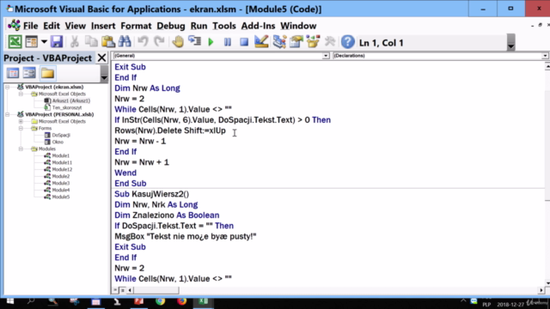The width and height of the screenshot is (550, 309).
Task: Open the Edit menu
Action: 52,26
